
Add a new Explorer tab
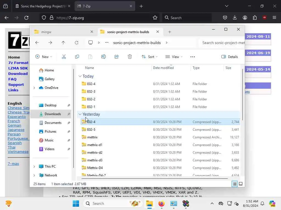coord(170,32)
